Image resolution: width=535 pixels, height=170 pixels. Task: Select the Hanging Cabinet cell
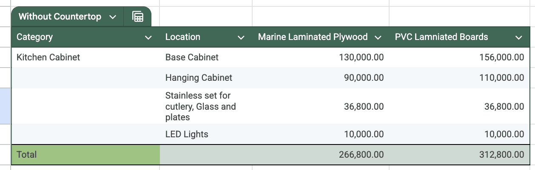point(199,78)
